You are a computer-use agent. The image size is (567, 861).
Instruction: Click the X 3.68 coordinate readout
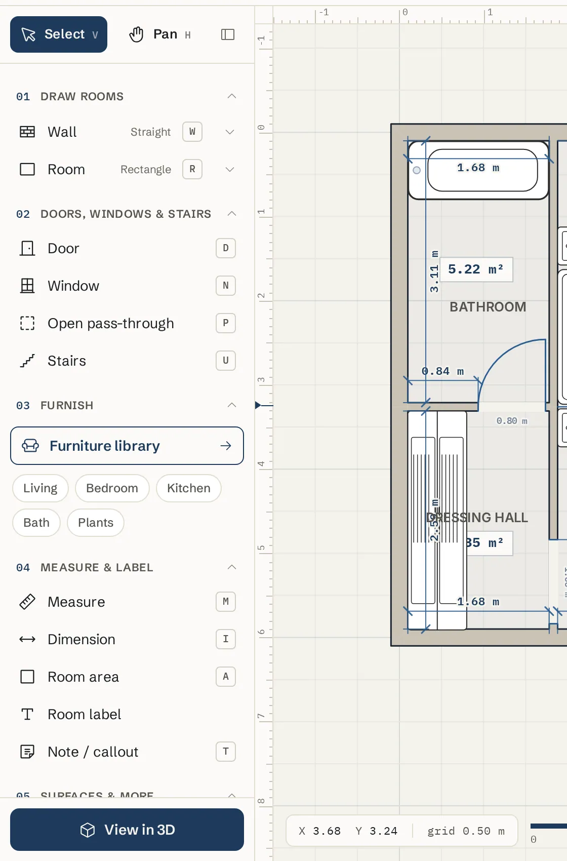click(319, 831)
